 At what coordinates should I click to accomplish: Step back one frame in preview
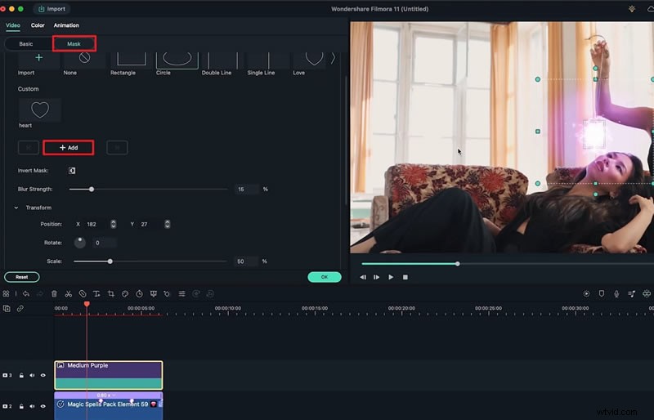click(x=363, y=277)
